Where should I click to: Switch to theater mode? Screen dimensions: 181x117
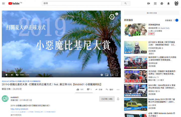click(112, 75)
